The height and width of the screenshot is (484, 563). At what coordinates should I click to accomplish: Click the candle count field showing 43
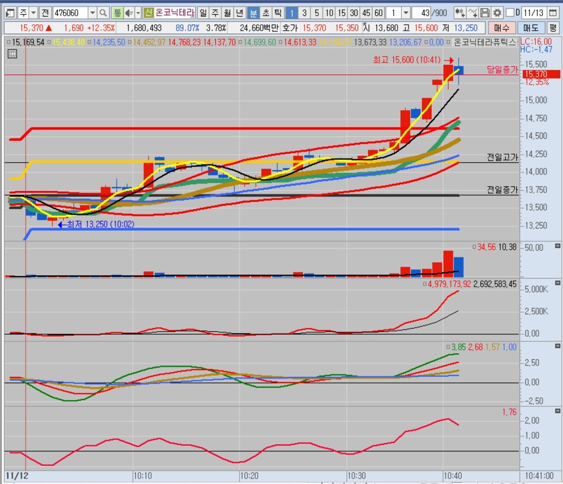[x=421, y=13]
